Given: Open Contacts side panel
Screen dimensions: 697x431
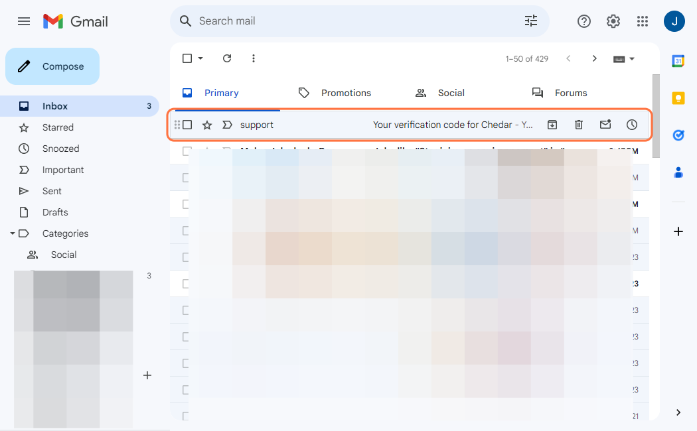Looking at the screenshot, I should coord(678,172).
